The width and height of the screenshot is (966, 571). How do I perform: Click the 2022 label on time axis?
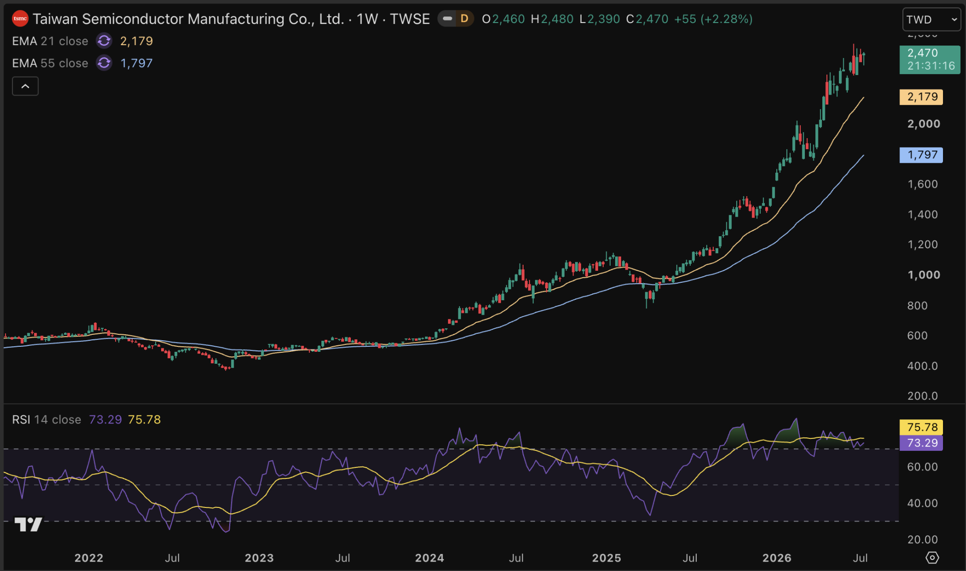[x=89, y=557]
